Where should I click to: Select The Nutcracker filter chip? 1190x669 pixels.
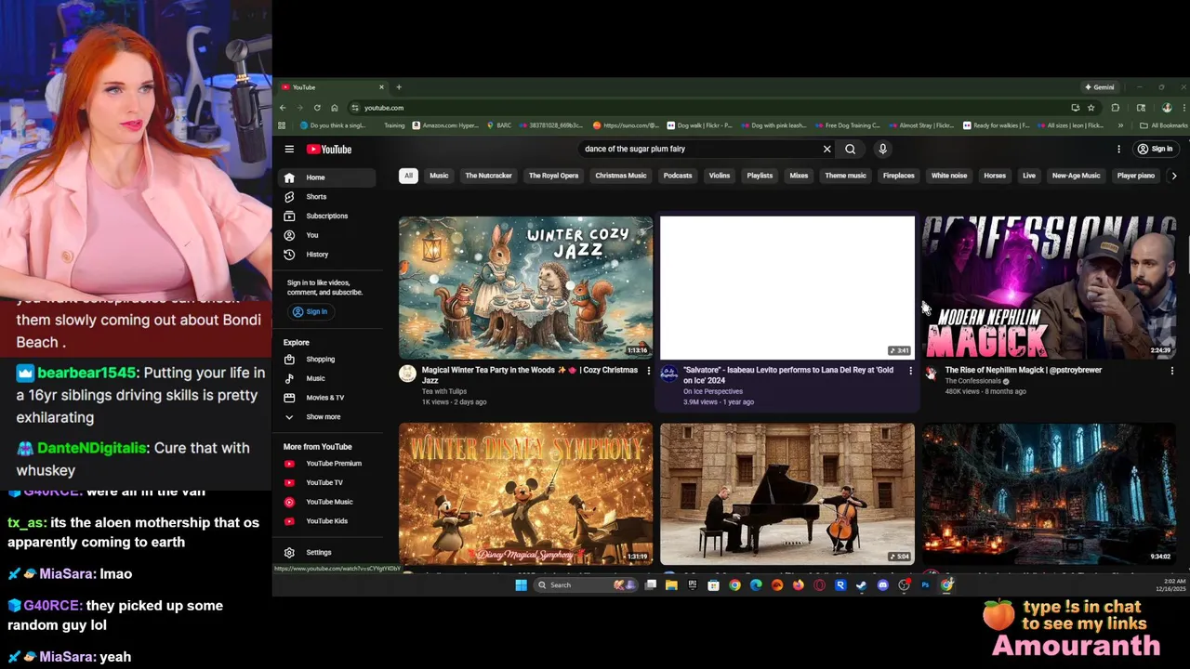tap(488, 176)
